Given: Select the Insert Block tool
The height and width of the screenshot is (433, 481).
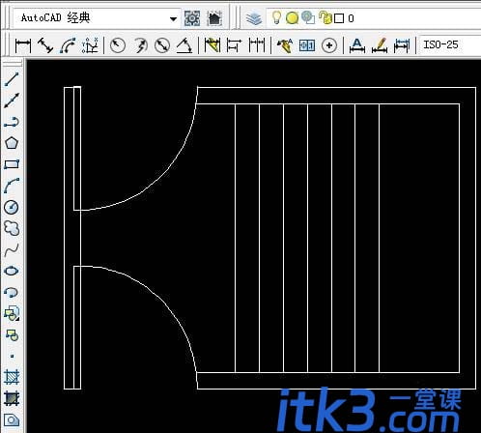Looking at the screenshot, I should pyautogui.click(x=12, y=313).
